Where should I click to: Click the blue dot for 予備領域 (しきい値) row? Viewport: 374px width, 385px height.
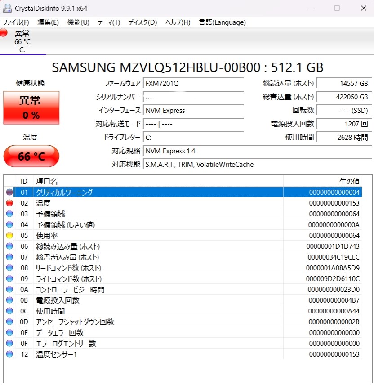coord(9,224)
